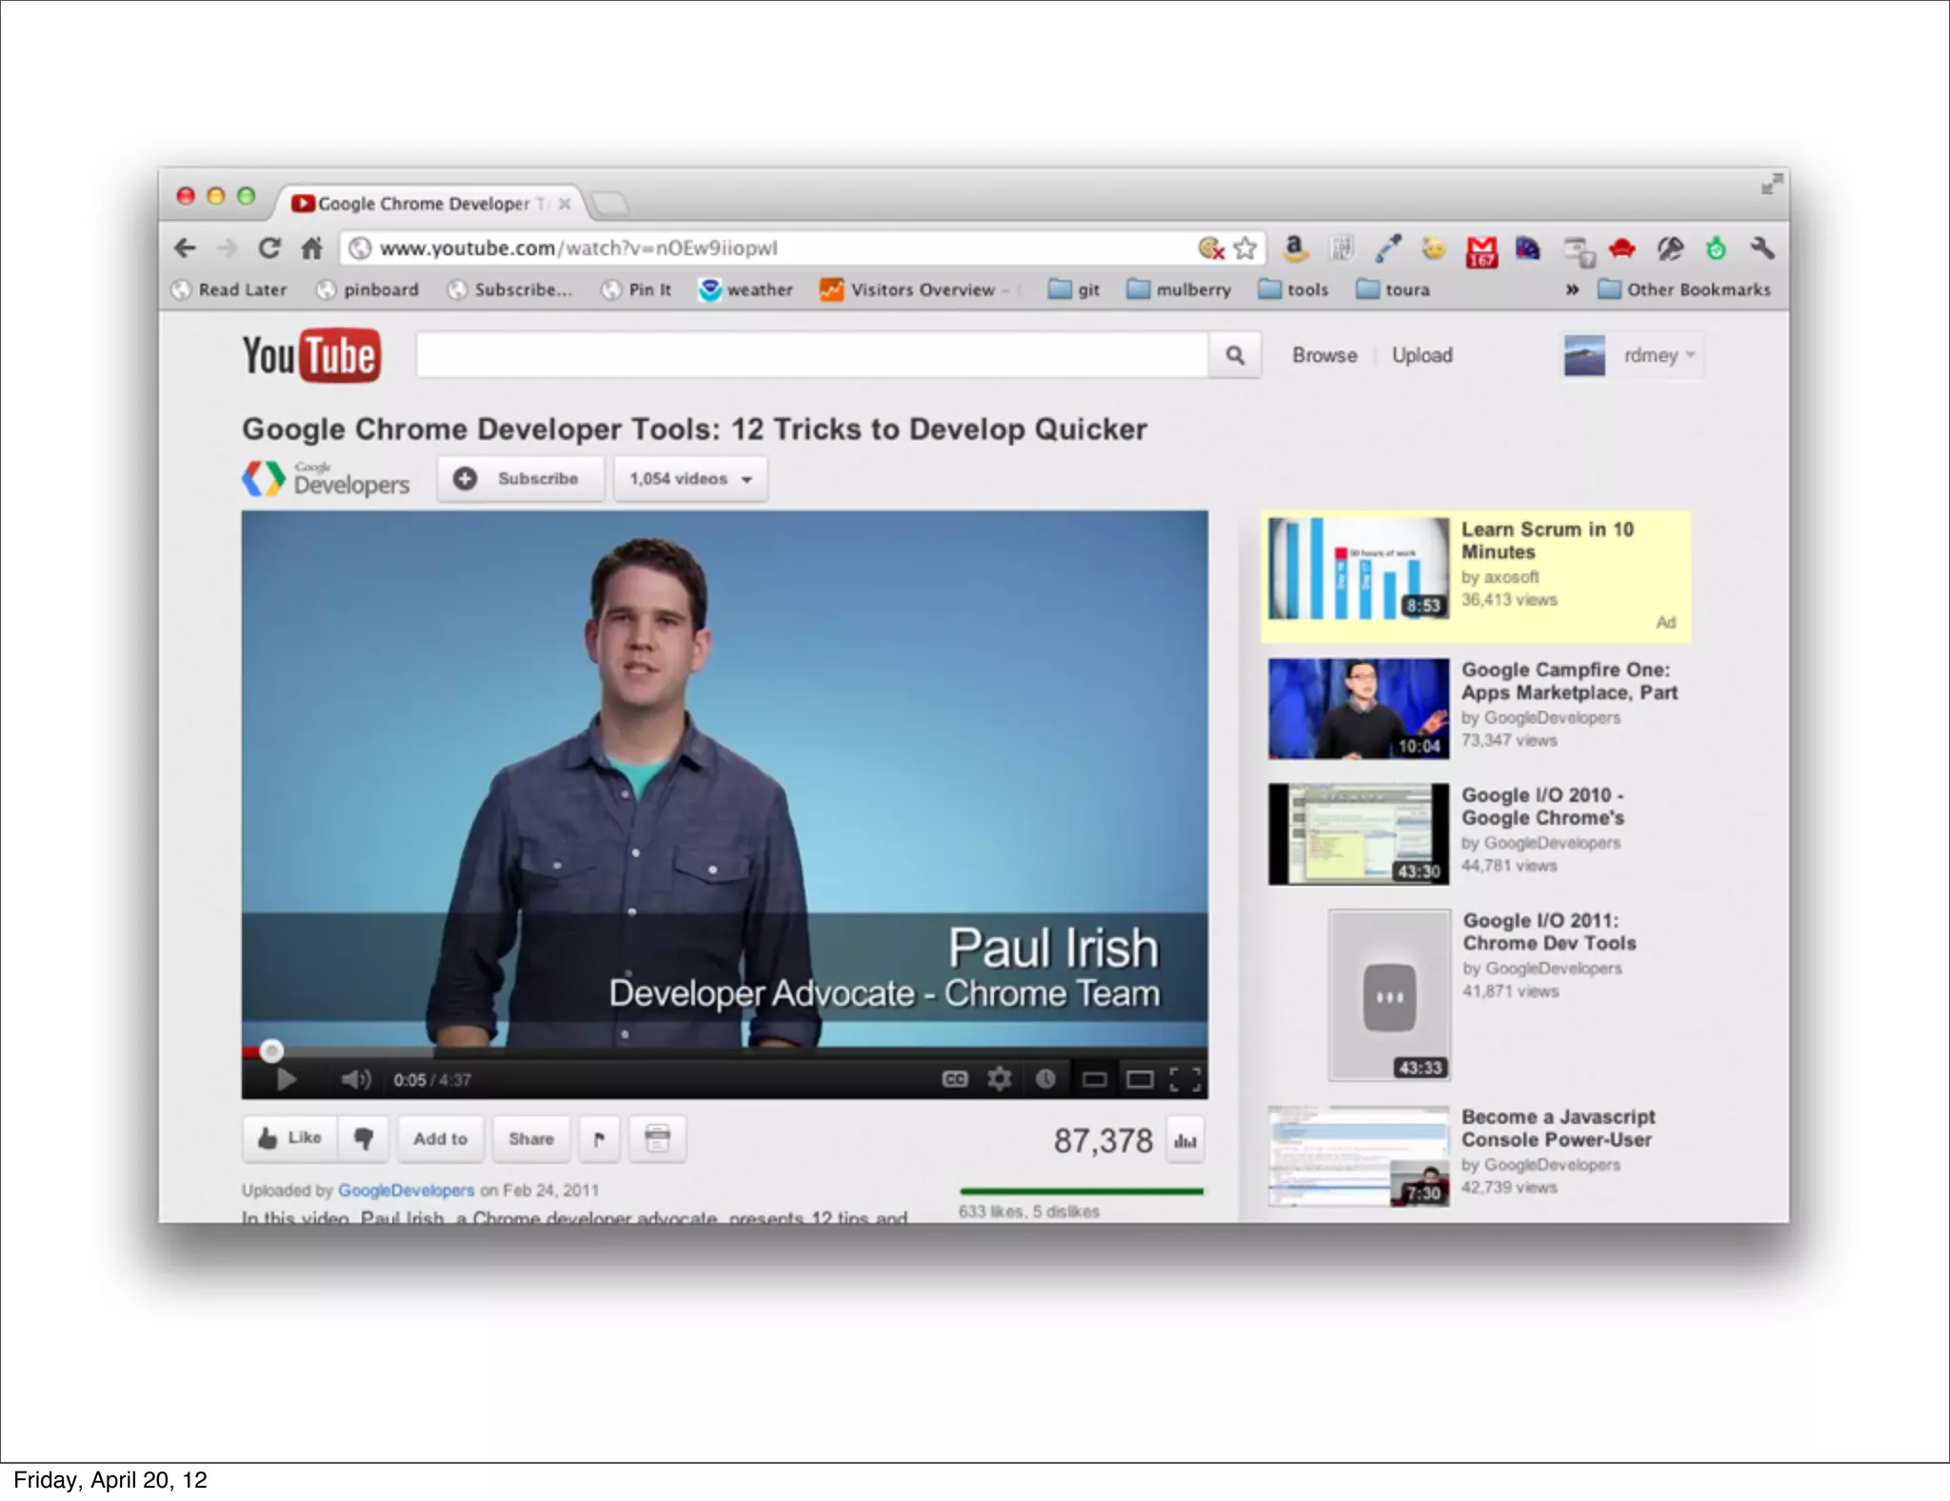
Task: Toggle closed captions CC button
Action: 954,1079
